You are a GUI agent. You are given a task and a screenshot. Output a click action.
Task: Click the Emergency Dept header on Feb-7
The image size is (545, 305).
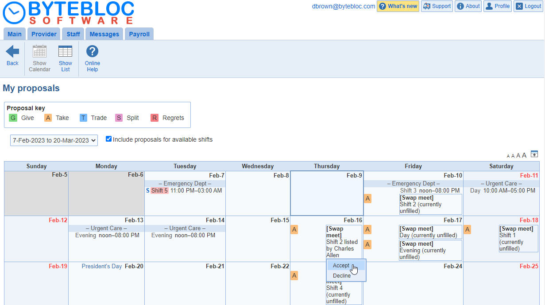(x=185, y=184)
